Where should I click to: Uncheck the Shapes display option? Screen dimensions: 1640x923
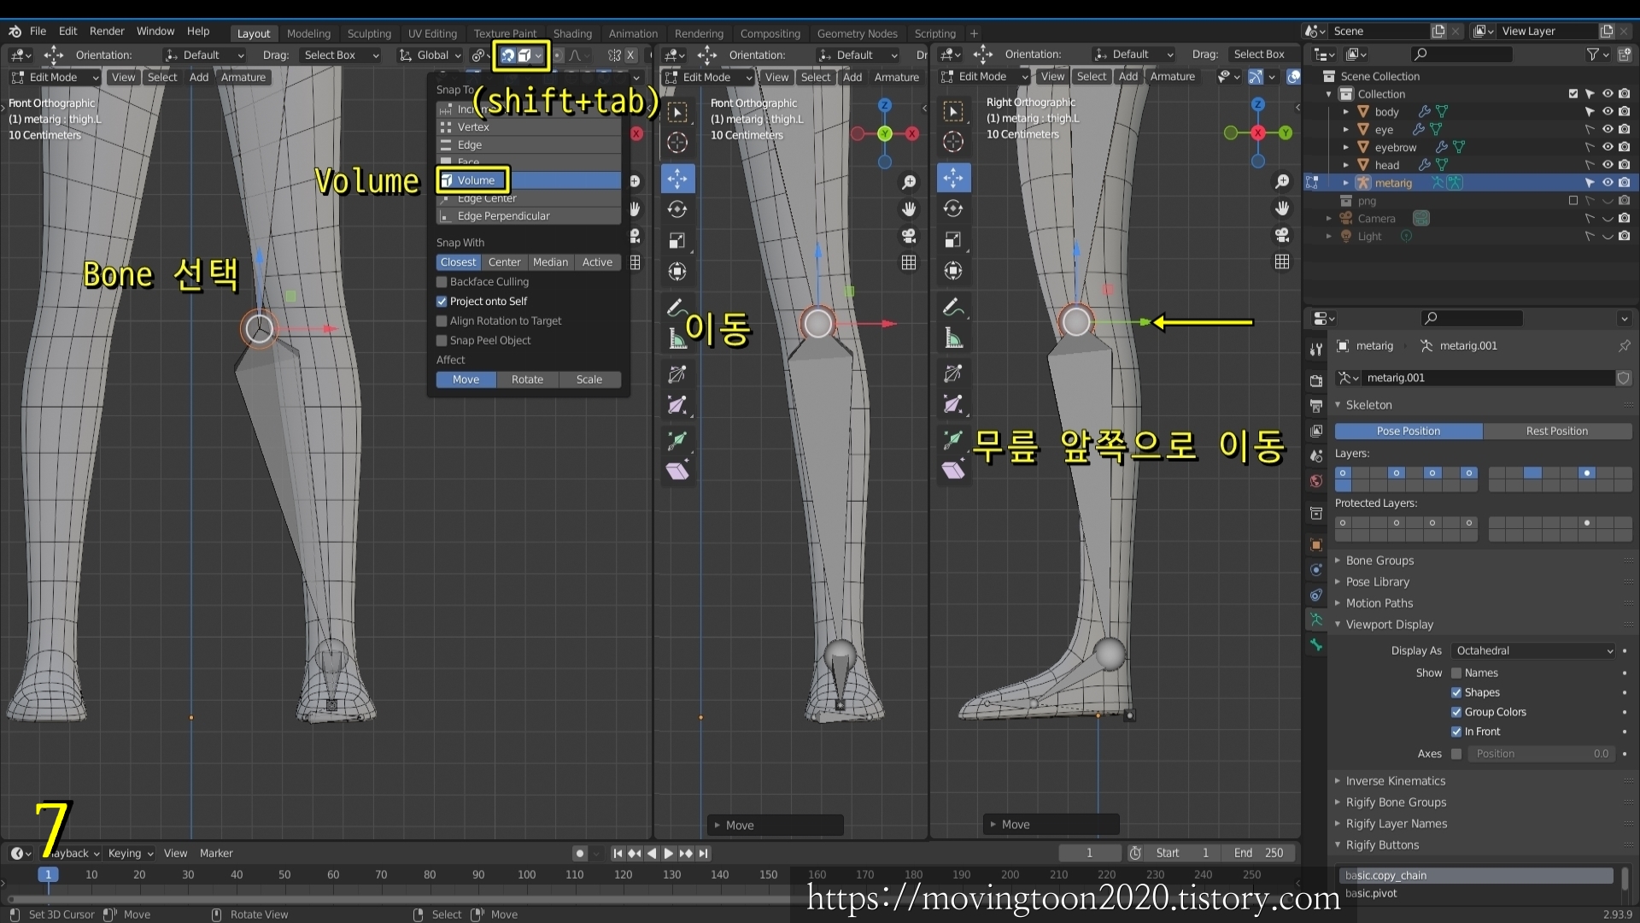pos(1456,692)
